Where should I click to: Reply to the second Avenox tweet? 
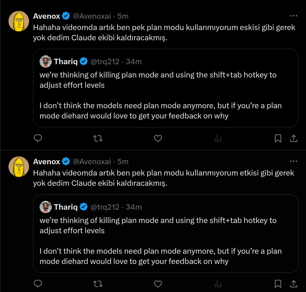(x=38, y=284)
